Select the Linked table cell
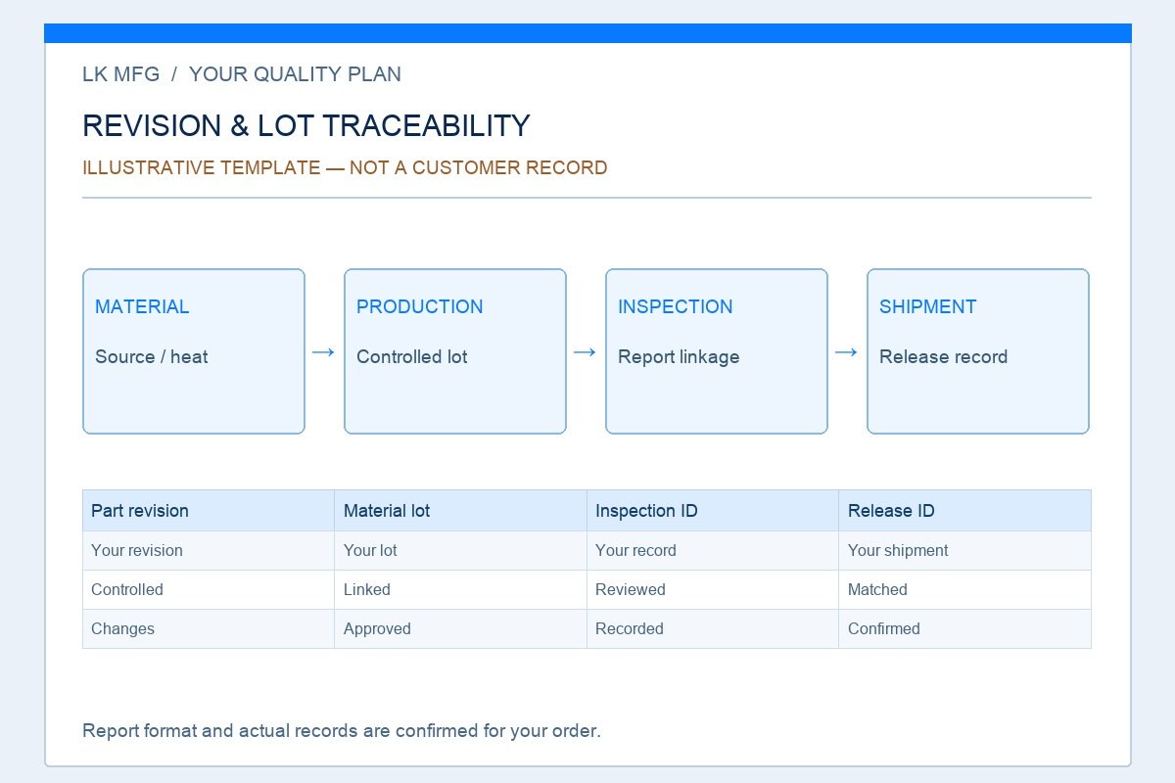This screenshot has height=783, width=1175. [460, 590]
